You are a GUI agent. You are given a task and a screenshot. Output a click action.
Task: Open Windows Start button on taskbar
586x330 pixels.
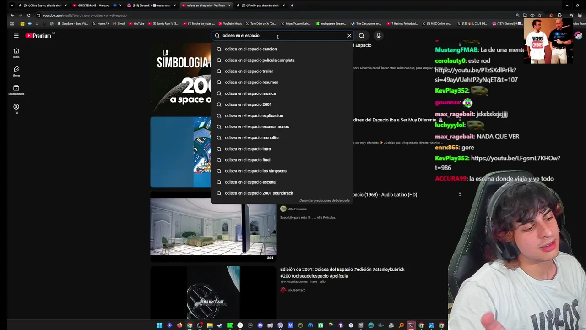(x=159, y=325)
